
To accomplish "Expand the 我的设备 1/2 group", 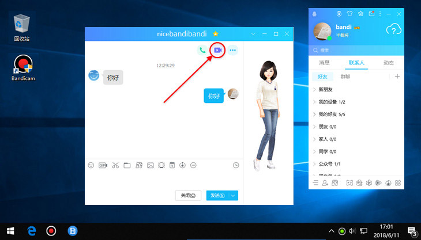I will click(x=331, y=102).
